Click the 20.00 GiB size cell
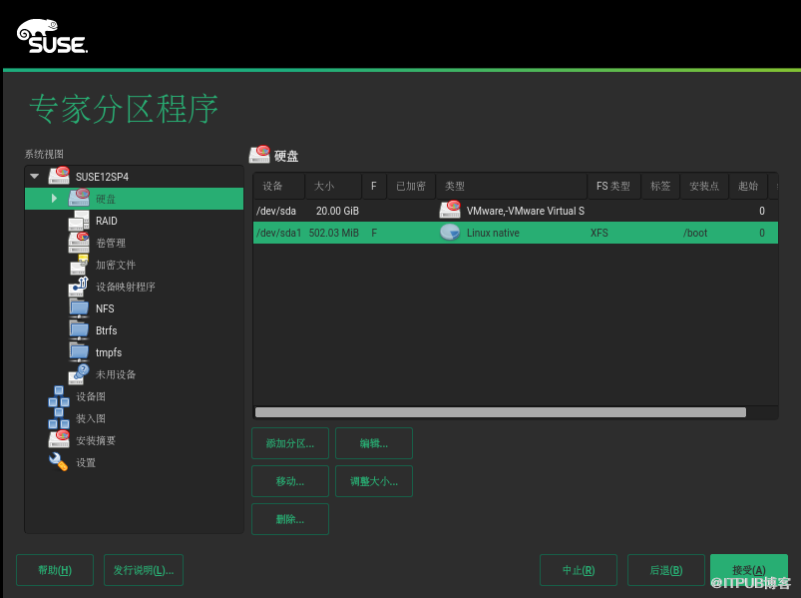801x598 pixels. coord(337,211)
